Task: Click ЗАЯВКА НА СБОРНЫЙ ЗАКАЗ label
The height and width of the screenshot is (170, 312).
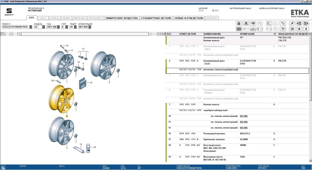Action: point(271,8)
